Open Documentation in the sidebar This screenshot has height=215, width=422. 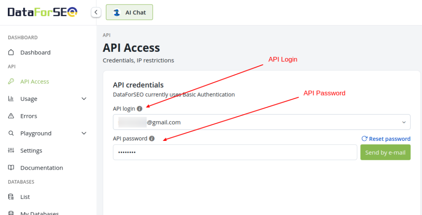click(x=42, y=168)
